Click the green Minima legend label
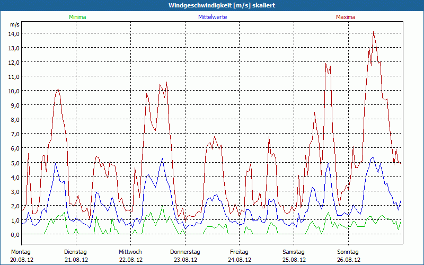This screenshot has height=265, width=424. (77, 17)
